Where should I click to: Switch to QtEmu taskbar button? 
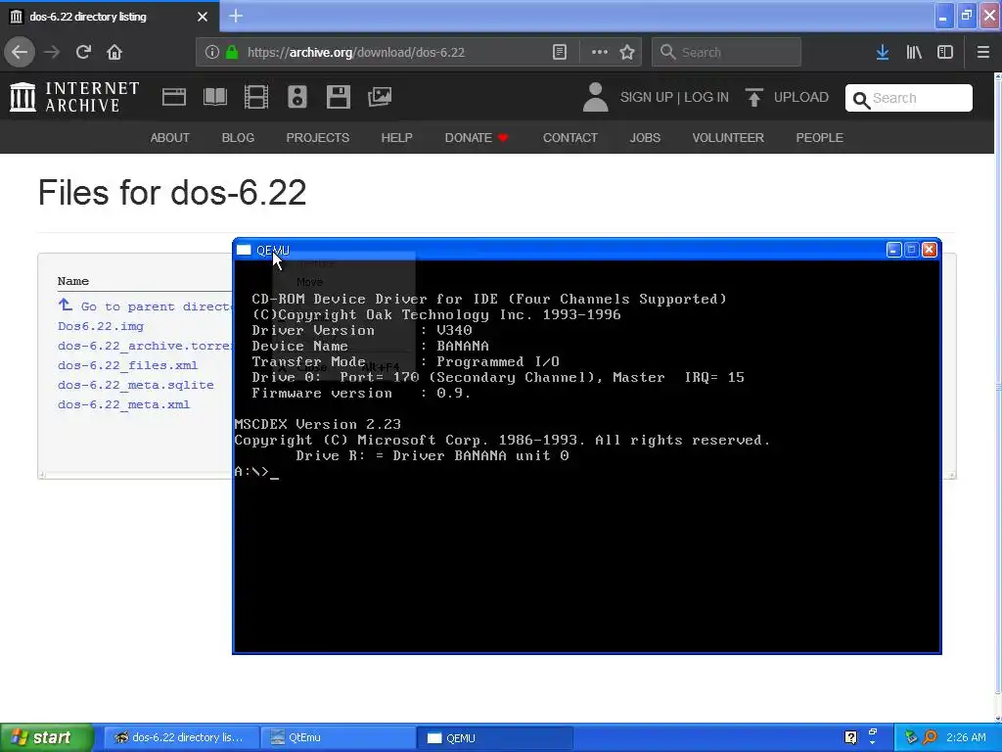coord(338,738)
